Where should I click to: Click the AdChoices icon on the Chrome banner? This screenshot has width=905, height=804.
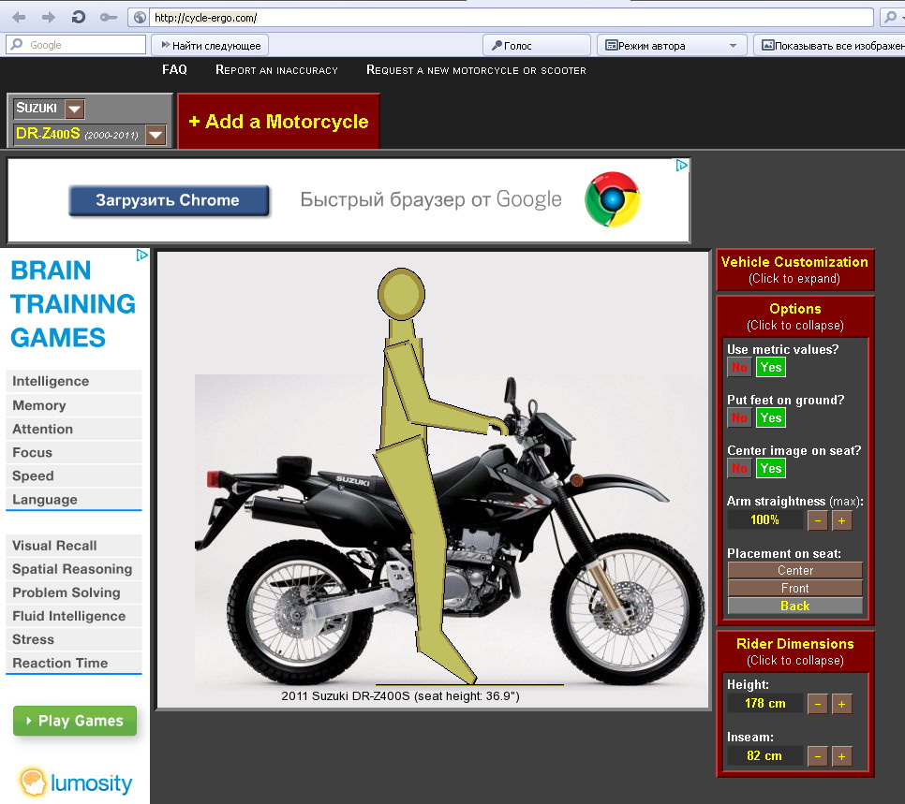click(x=682, y=166)
